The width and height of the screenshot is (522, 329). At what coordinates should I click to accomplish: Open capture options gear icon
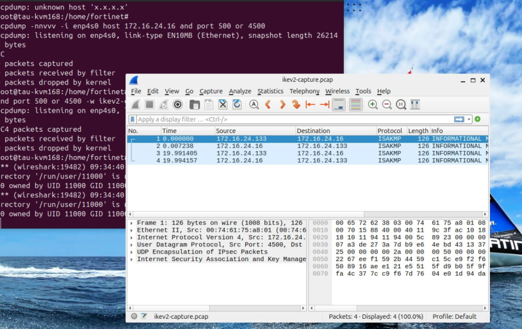(178, 105)
